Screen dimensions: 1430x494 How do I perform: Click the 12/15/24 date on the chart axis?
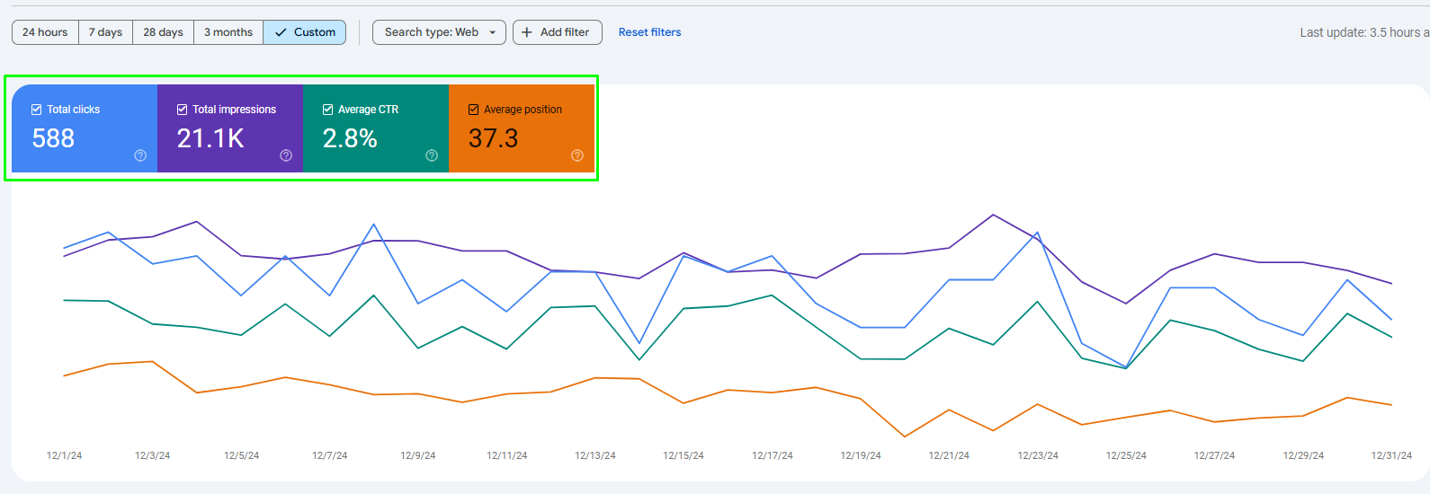684,455
